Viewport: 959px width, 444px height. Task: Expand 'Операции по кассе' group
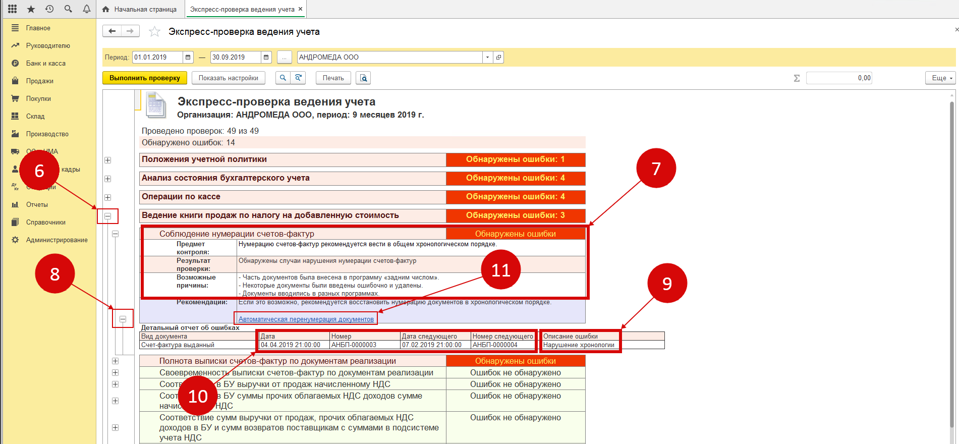tap(107, 197)
